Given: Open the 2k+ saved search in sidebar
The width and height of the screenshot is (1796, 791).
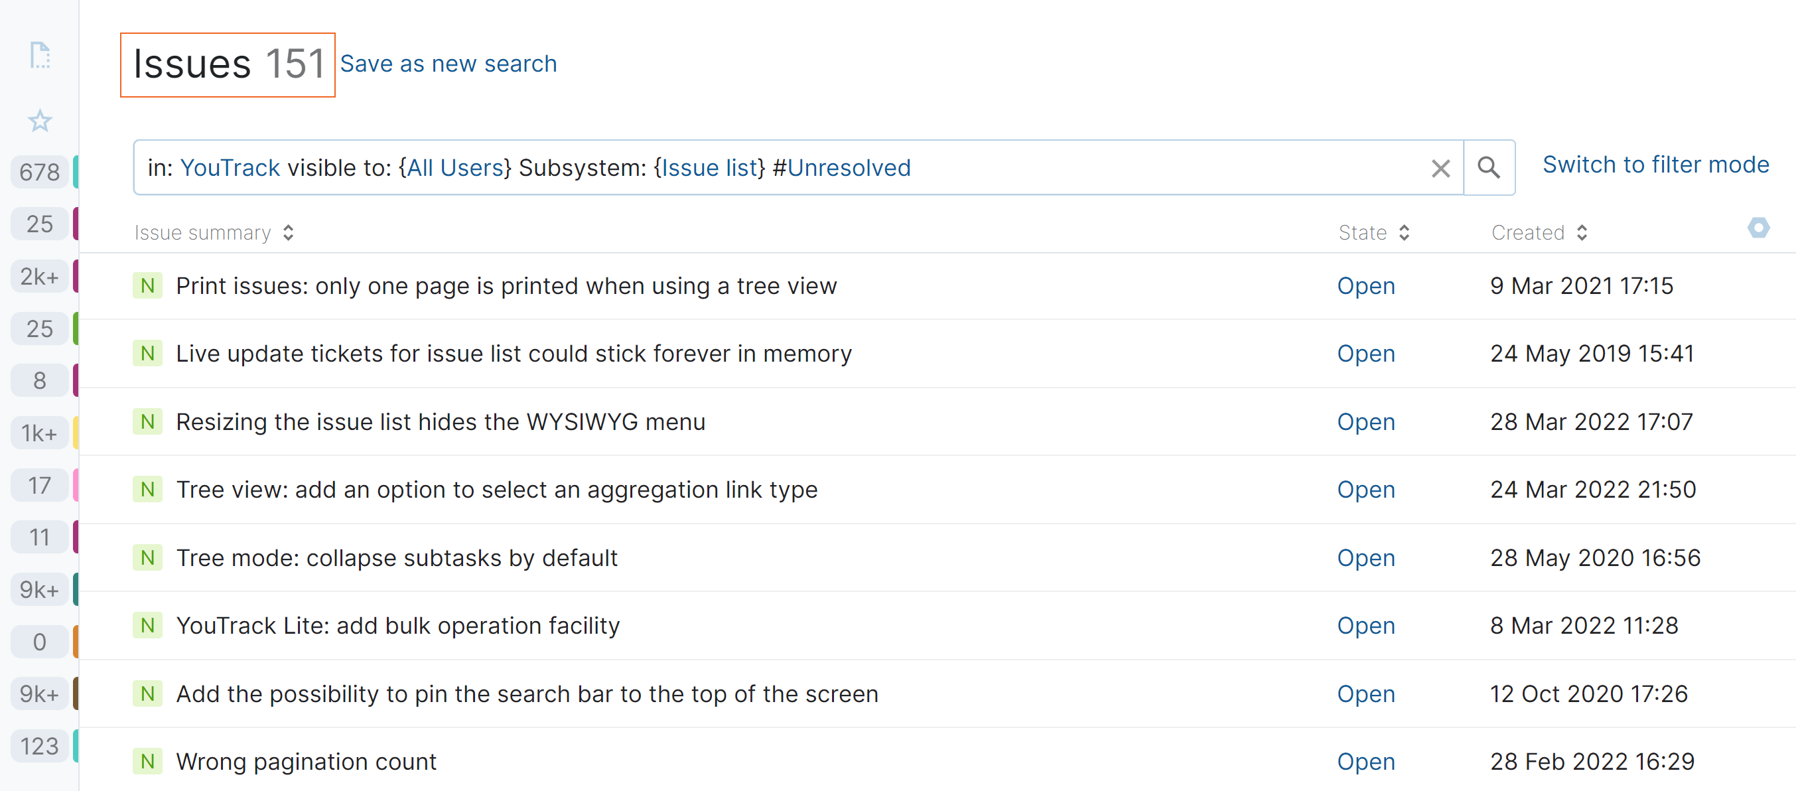Looking at the screenshot, I should click(x=40, y=276).
